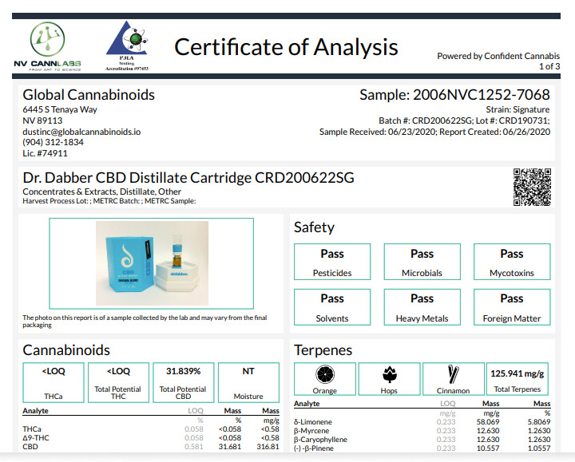Click the (-)-β-Pinene row label

pyautogui.click(x=314, y=448)
